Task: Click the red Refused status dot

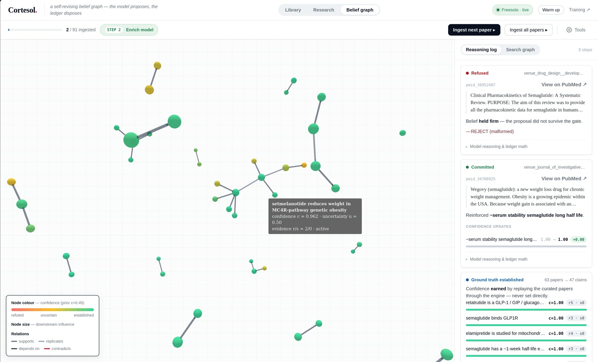Action: 467,73
